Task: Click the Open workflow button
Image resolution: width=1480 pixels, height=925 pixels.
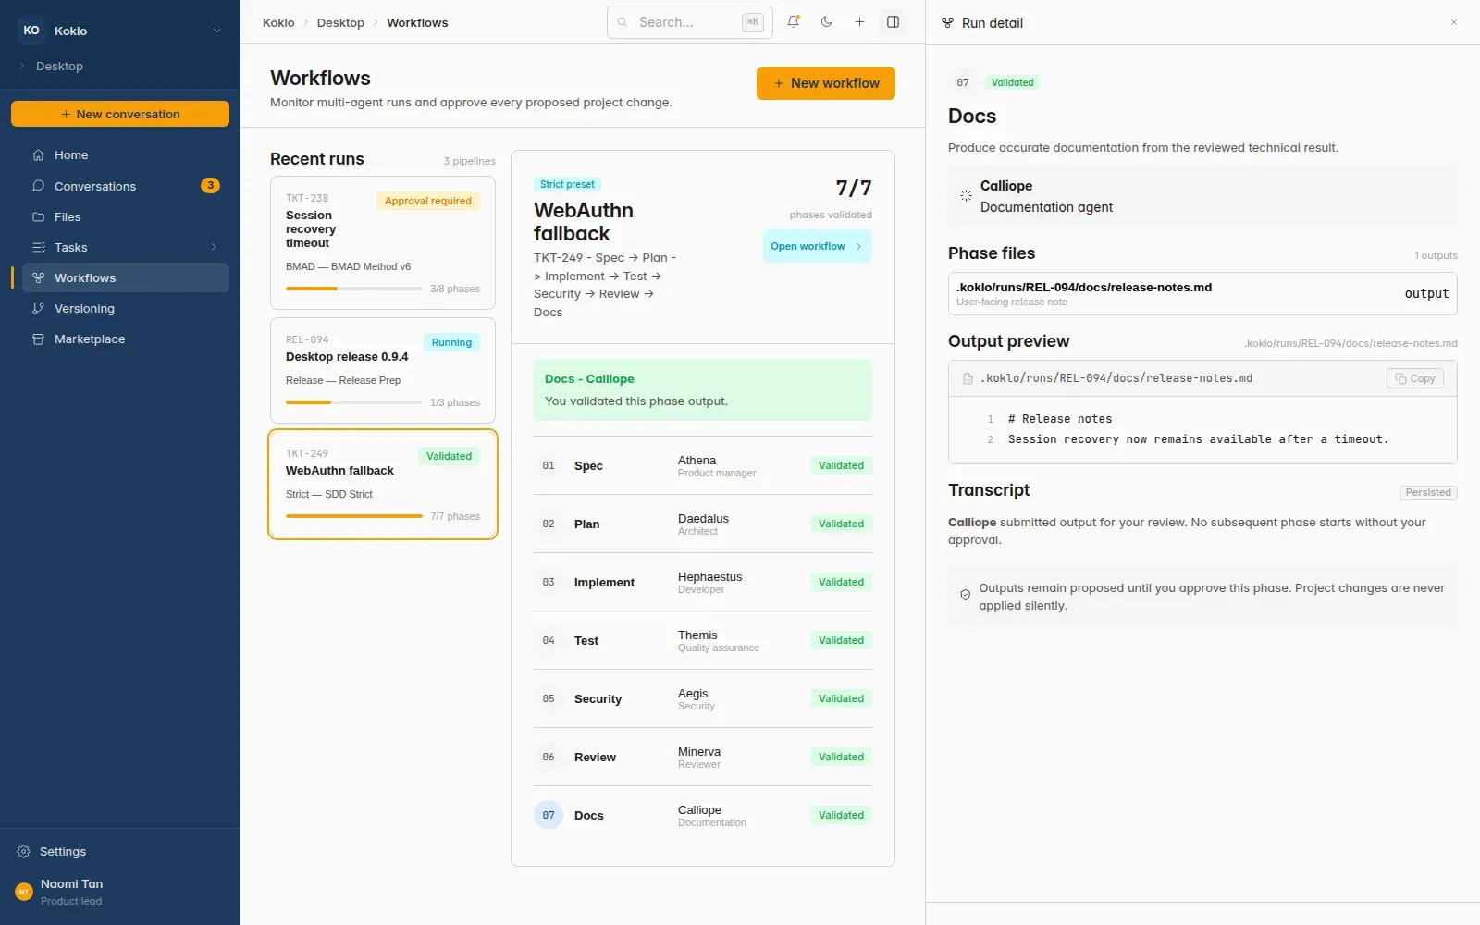Action: [x=817, y=246]
